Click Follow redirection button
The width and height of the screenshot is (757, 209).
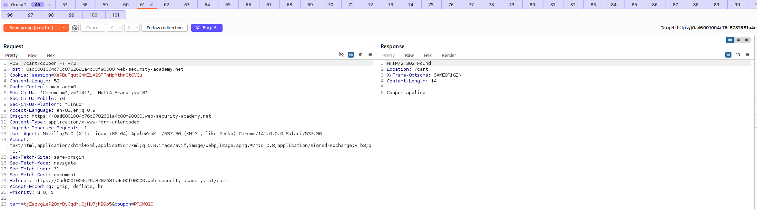[165, 28]
